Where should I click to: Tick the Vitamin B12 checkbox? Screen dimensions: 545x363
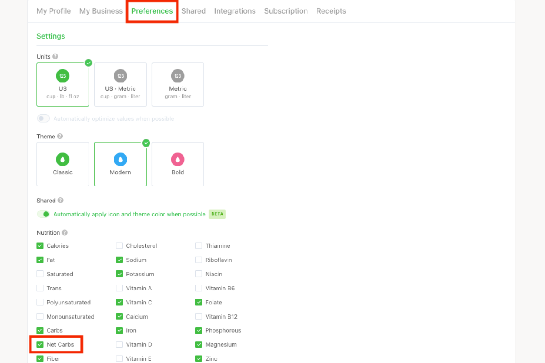198,317
